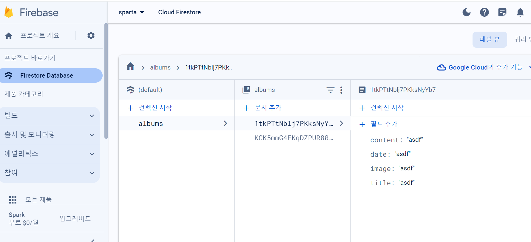The height and width of the screenshot is (242, 531).
Task: Click content field value "asdf"
Action: pyautogui.click(x=415, y=140)
